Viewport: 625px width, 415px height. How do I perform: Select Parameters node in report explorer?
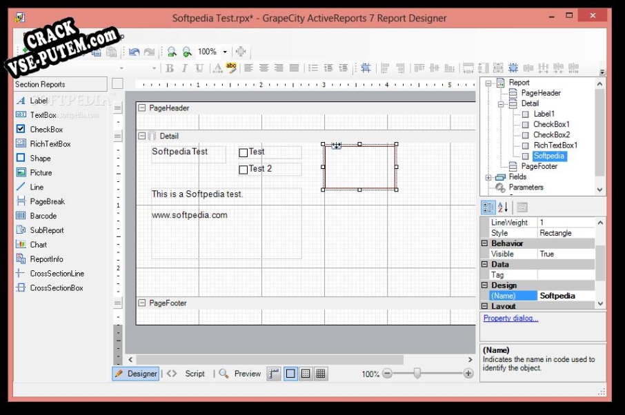(x=526, y=188)
